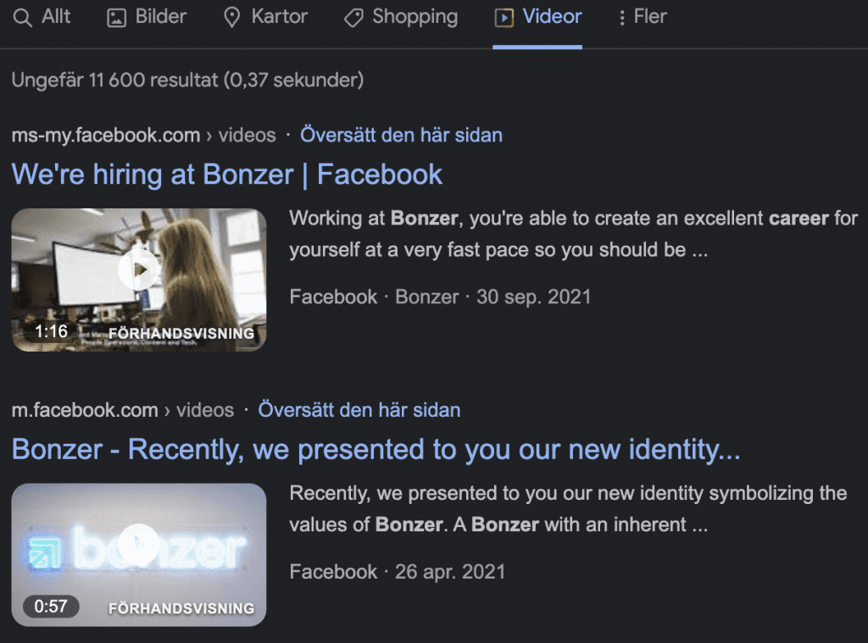Click the price tag icon beside Shopping
868x643 pixels.
[x=353, y=19]
